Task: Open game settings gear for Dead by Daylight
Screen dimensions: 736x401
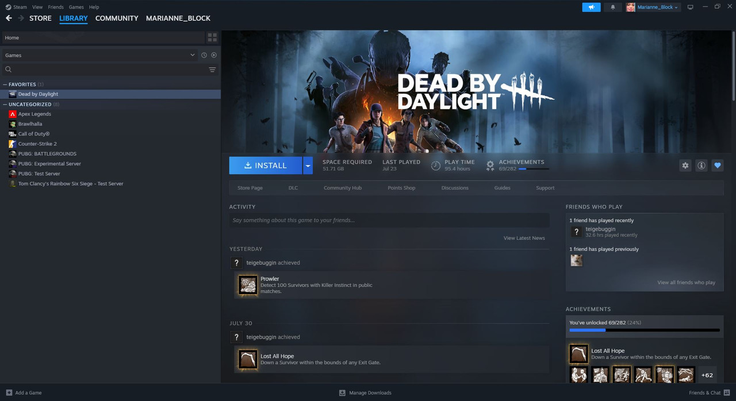Action: [685, 165]
